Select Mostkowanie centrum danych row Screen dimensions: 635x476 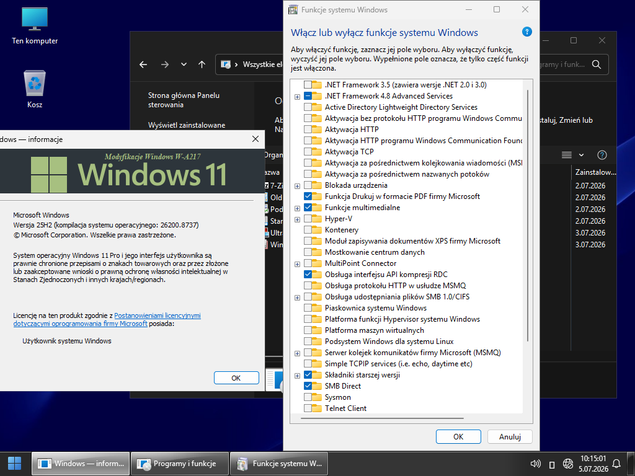click(375, 252)
